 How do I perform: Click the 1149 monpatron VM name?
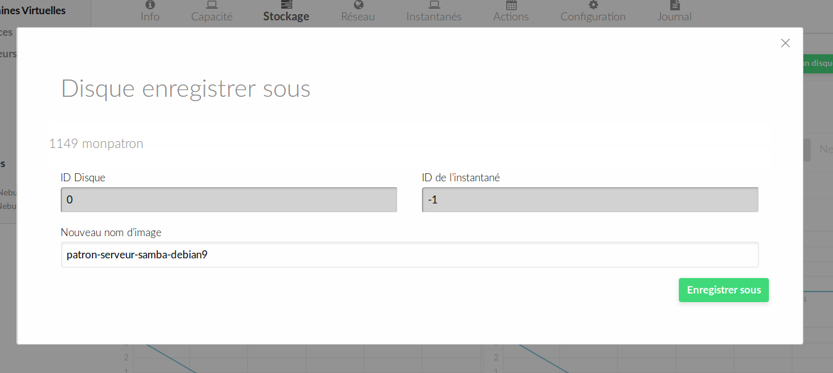(x=96, y=144)
